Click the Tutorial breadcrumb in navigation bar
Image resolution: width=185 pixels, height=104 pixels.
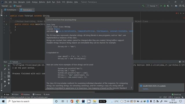[x=17, y=6]
